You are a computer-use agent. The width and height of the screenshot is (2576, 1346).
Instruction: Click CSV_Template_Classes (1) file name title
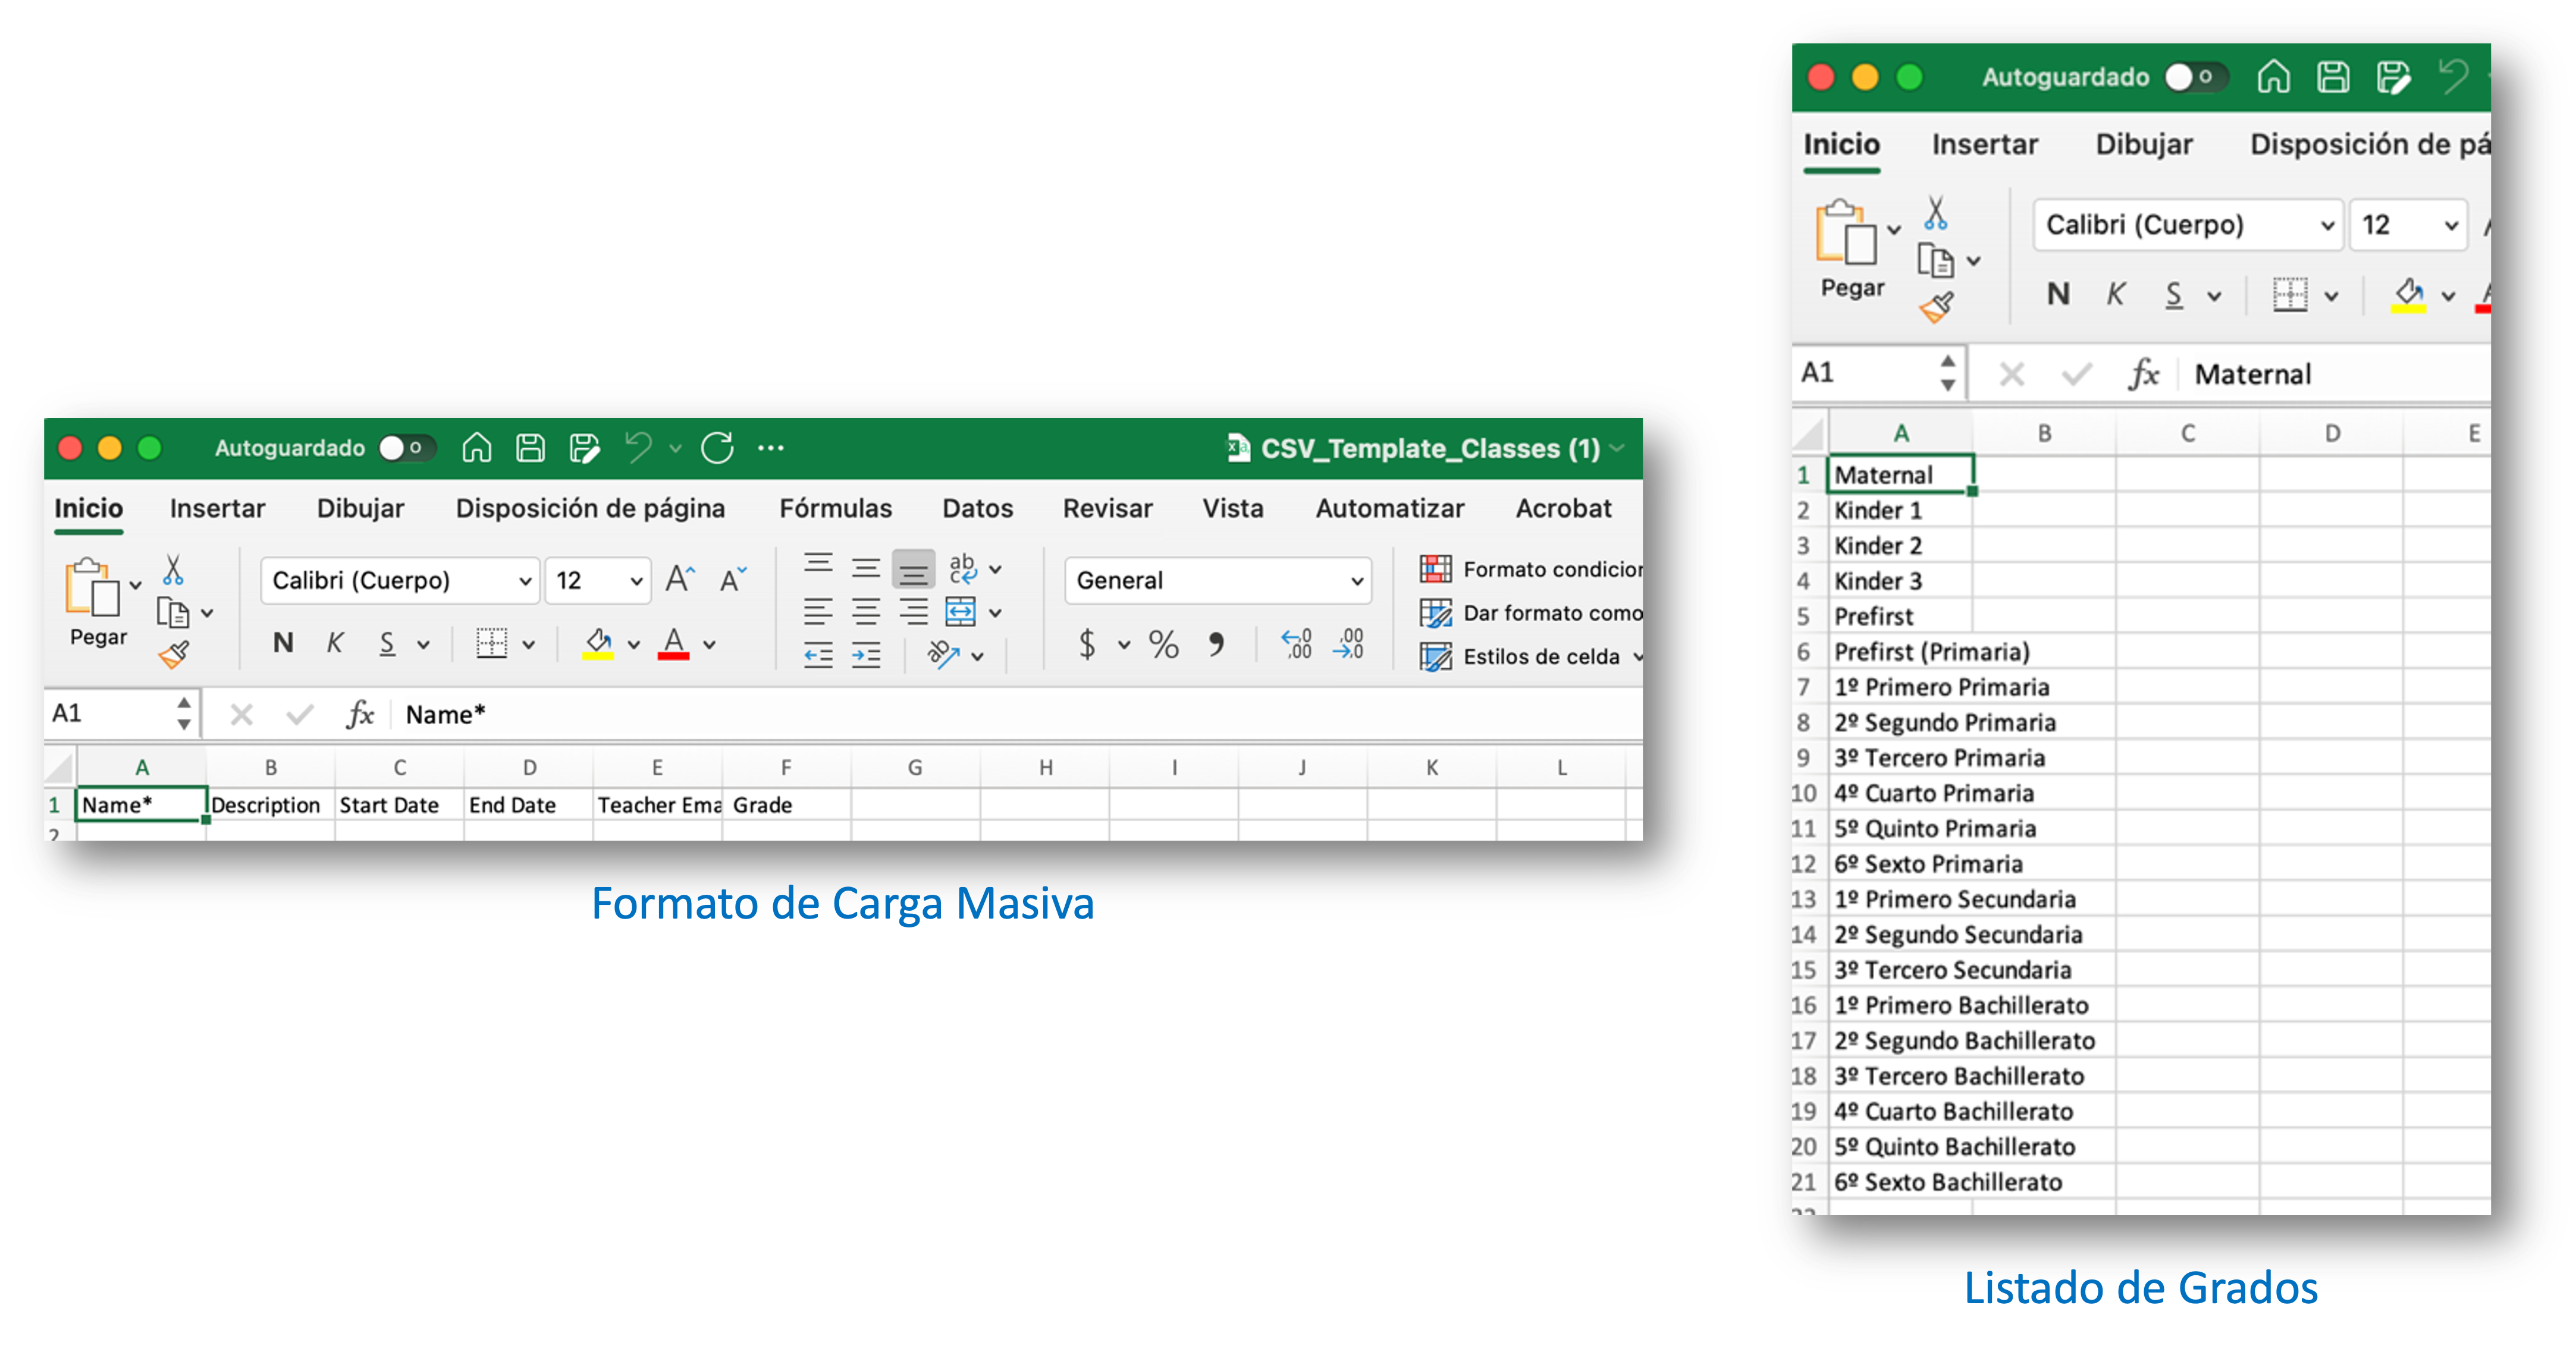point(1429,449)
